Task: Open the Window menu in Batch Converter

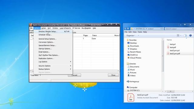Action: (55, 28)
